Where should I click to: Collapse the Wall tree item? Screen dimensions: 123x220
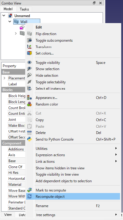pos(10,22)
